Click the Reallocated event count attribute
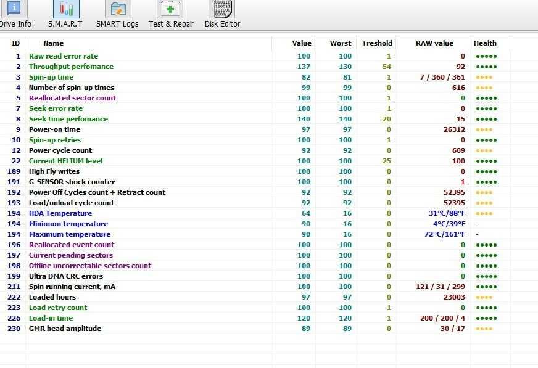Screen dimensions: 538x368 pos(72,245)
